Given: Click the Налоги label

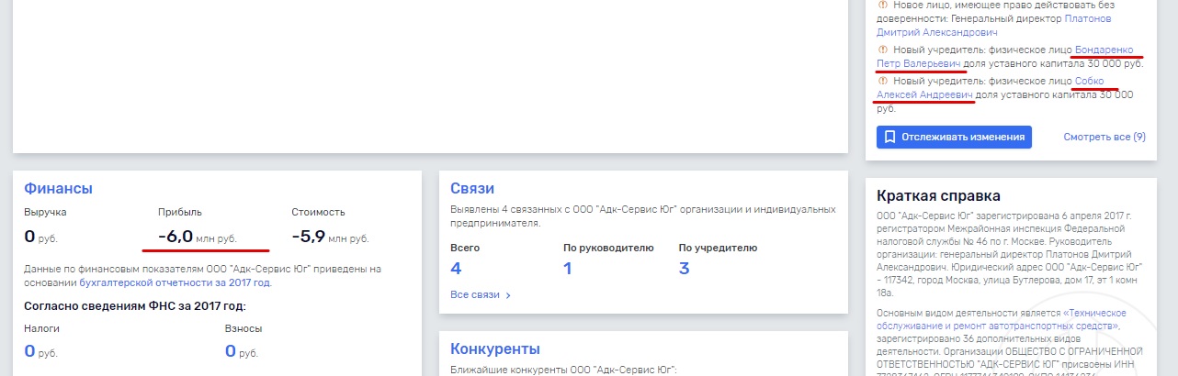Looking at the screenshot, I should pyautogui.click(x=41, y=327).
